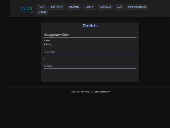Open Meldung/Störung page
The width and height of the screenshot is (170, 128).
[x=137, y=7]
